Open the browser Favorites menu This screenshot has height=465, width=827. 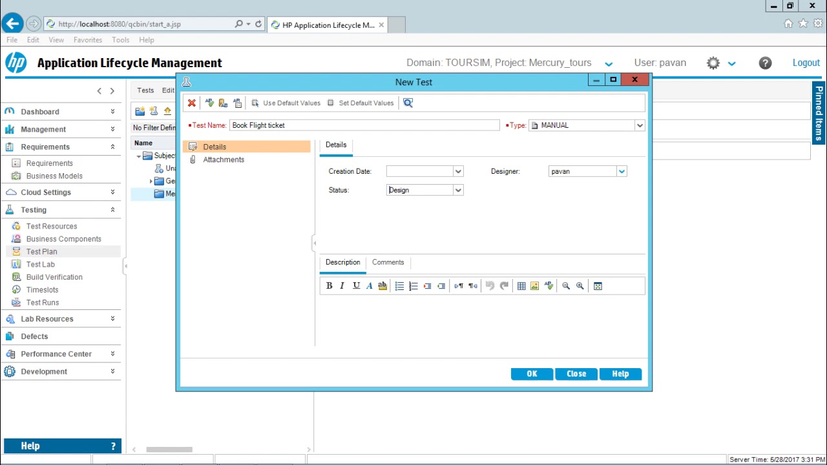tap(88, 40)
